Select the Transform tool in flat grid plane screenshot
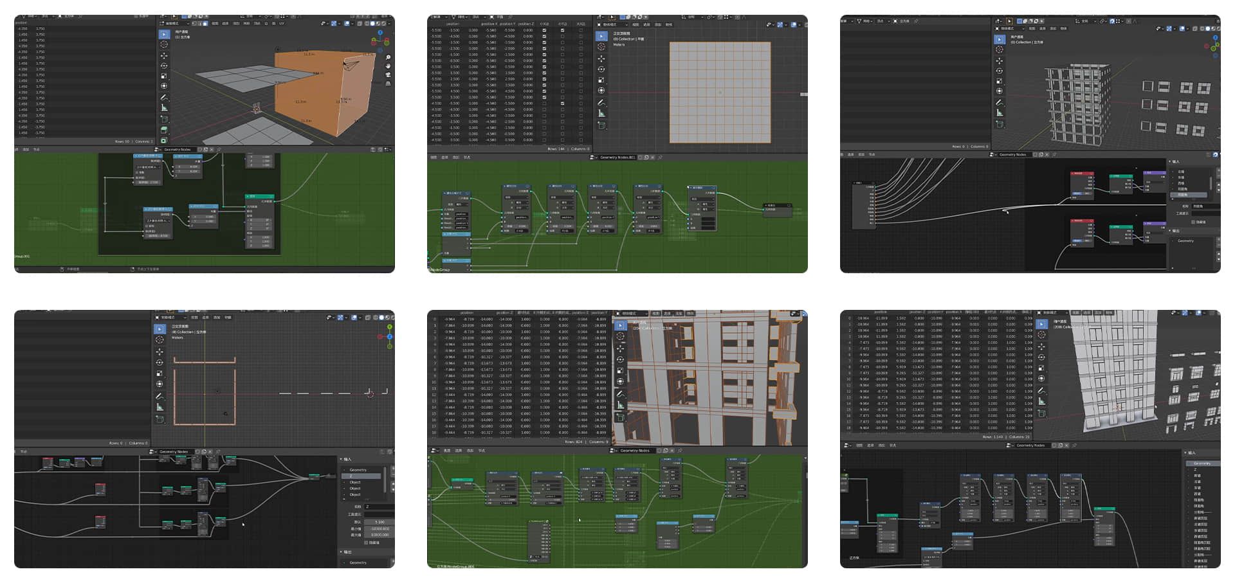 601,91
